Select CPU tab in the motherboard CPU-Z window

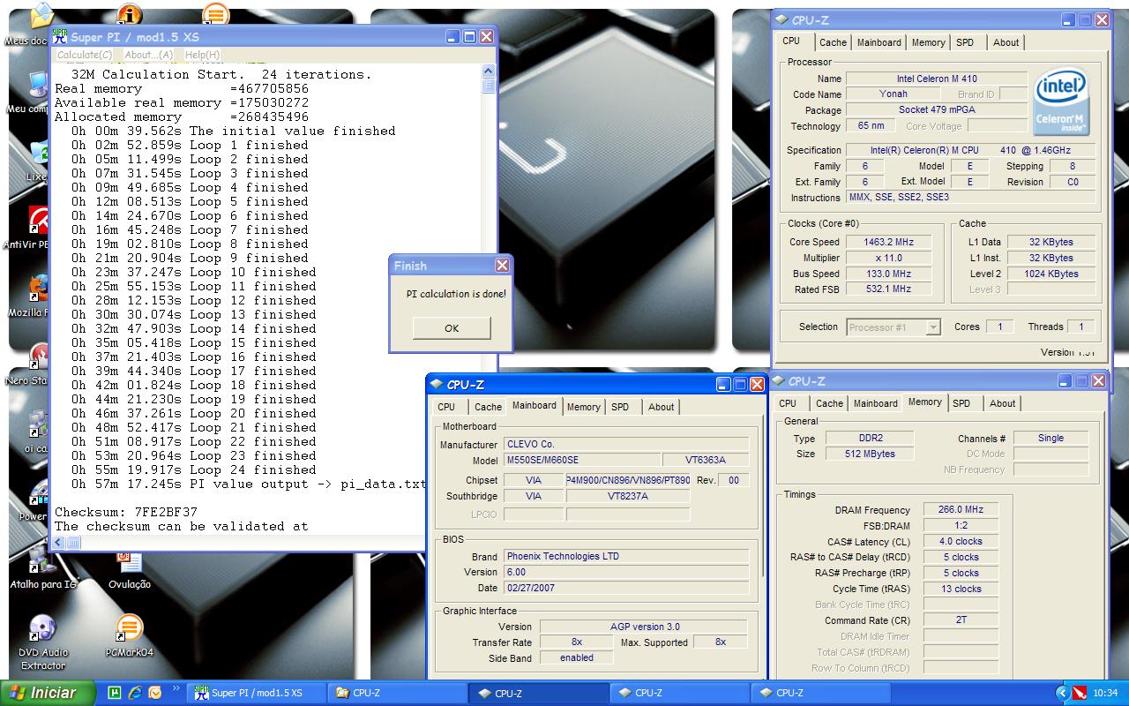(446, 407)
